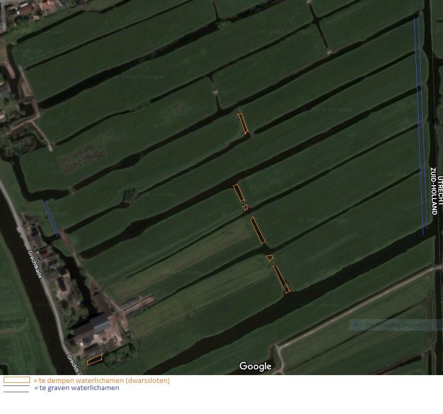Click the 'te graven waterlichamen' legend text
This screenshot has width=443, height=414.
coord(79,388)
